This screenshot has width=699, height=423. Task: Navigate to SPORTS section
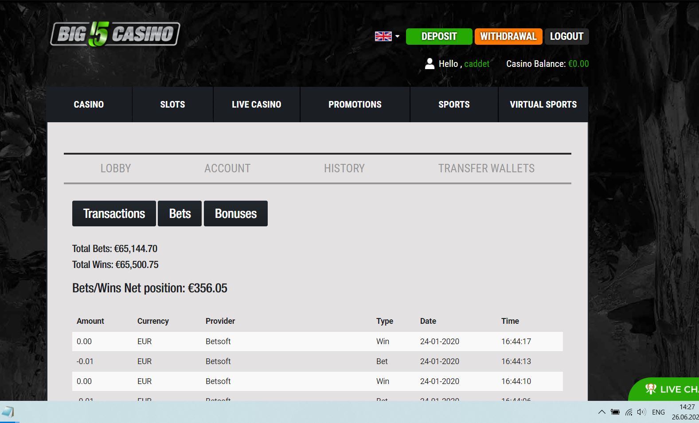point(454,105)
